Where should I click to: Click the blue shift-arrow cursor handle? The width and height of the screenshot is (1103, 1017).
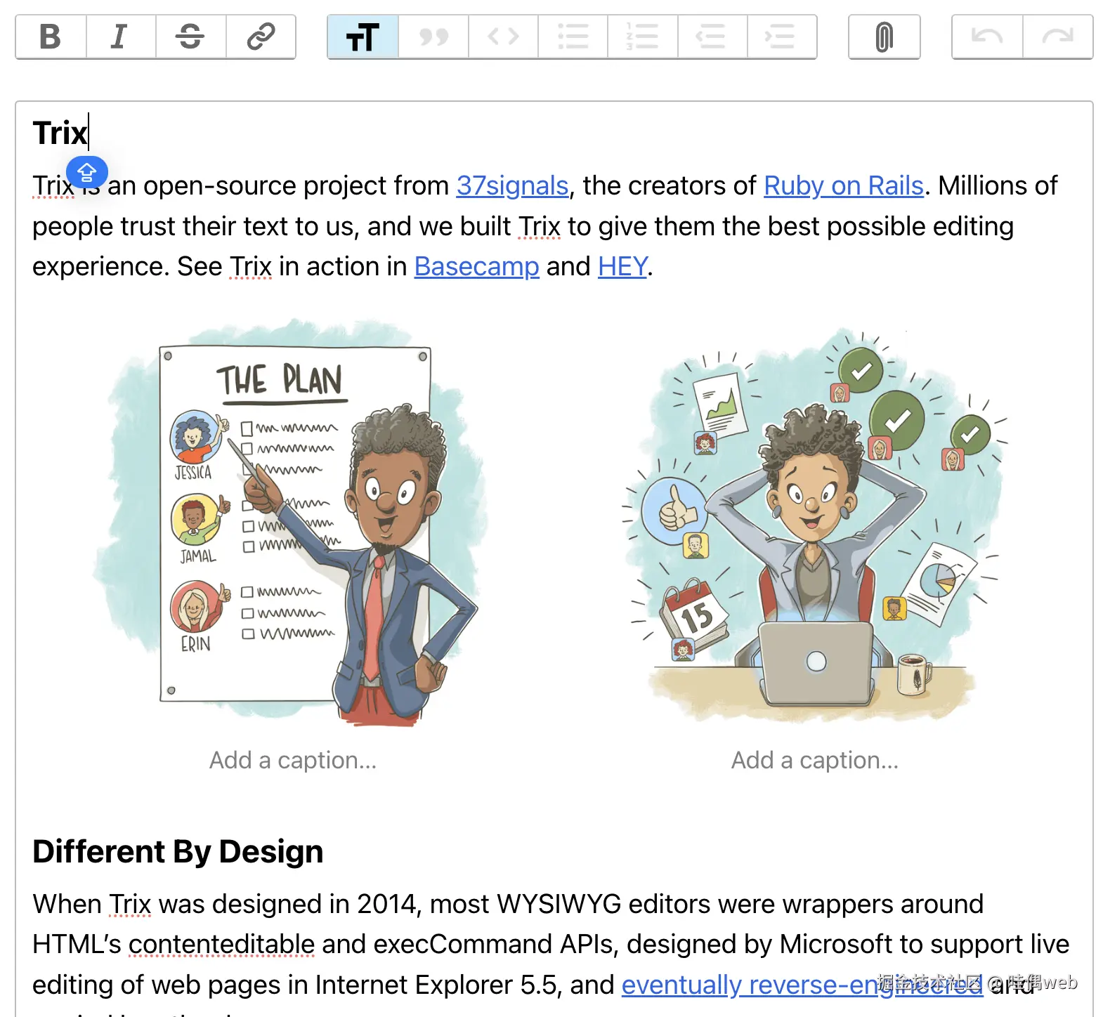pyautogui.click(x=87, y=171)
